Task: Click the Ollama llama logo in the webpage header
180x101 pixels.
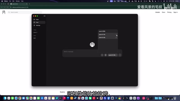Action: pyautogui.click(x=4, y=12)
